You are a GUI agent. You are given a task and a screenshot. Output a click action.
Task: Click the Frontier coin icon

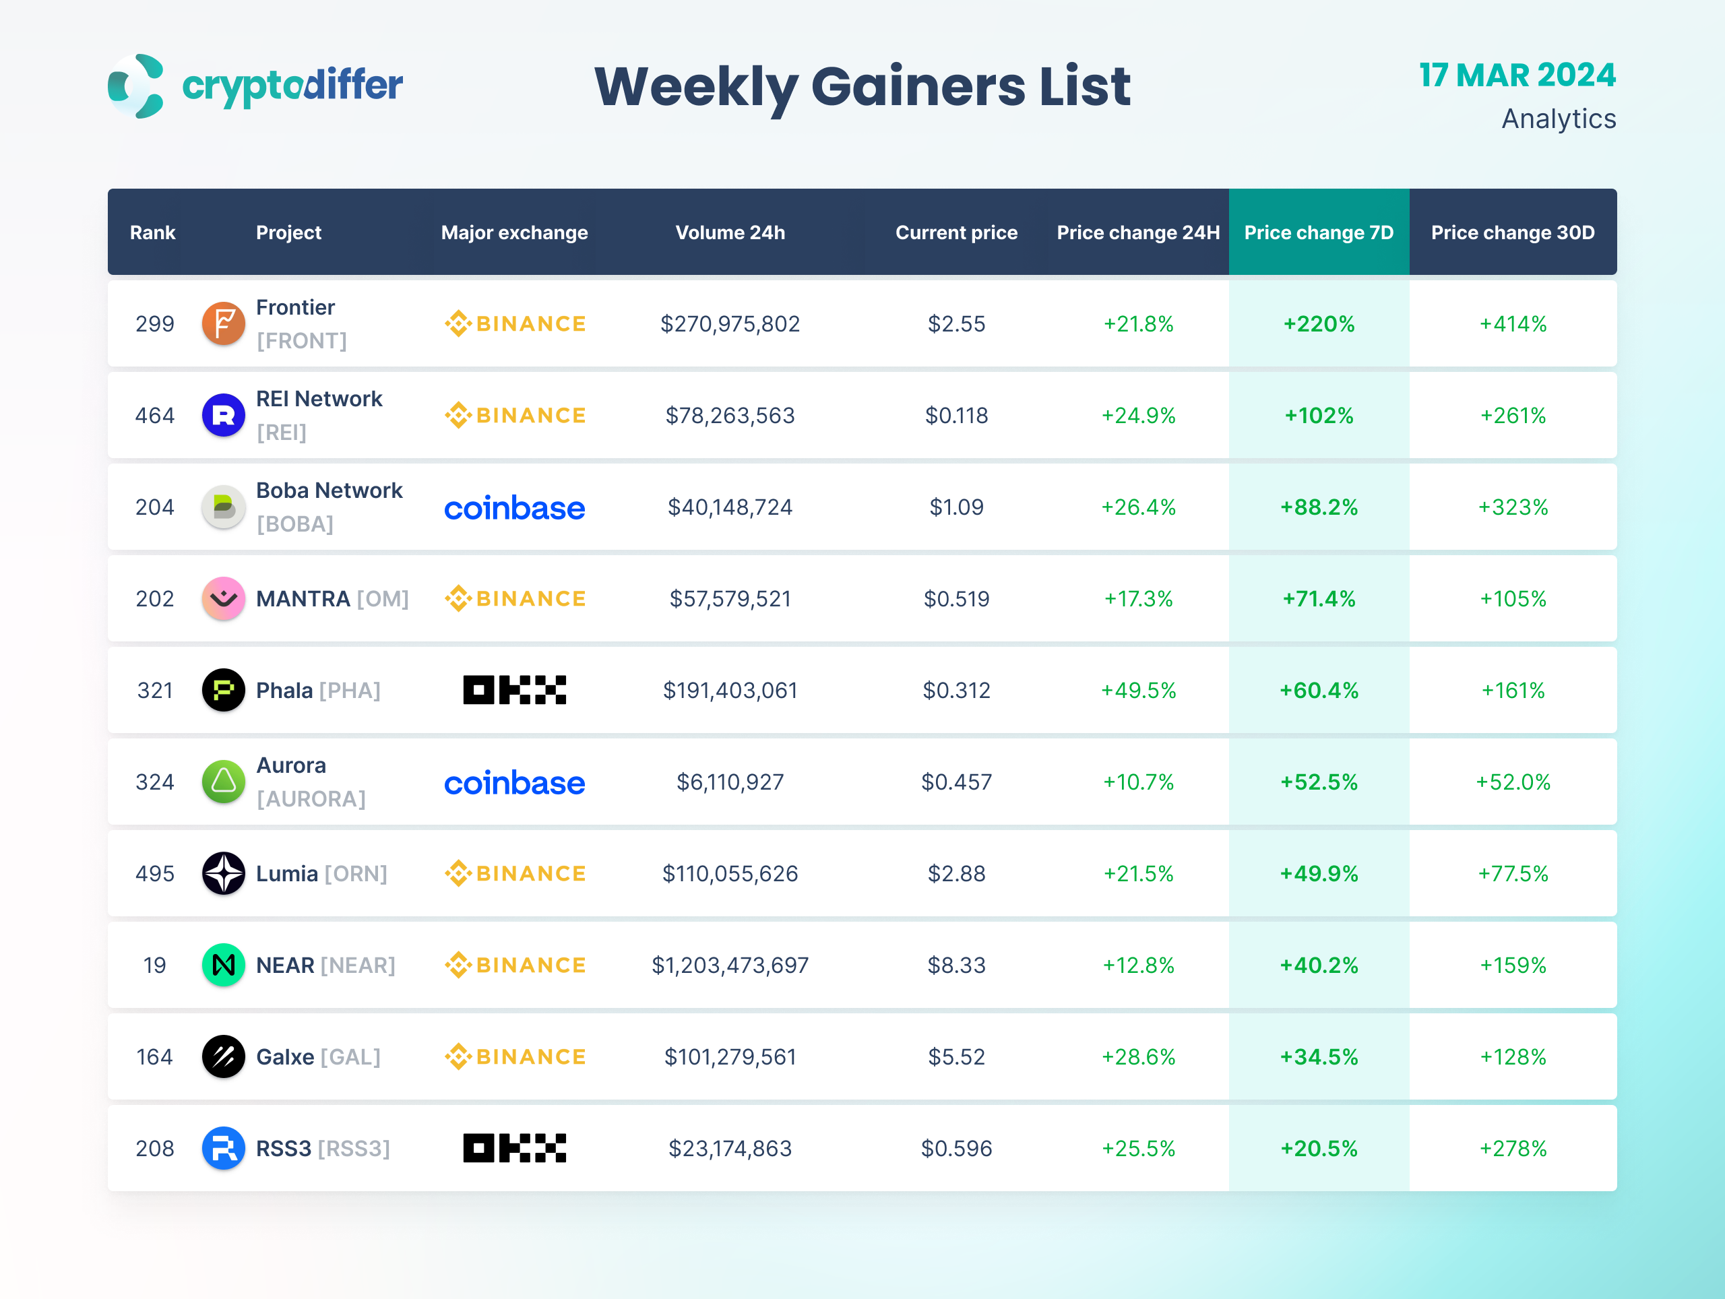224,323
